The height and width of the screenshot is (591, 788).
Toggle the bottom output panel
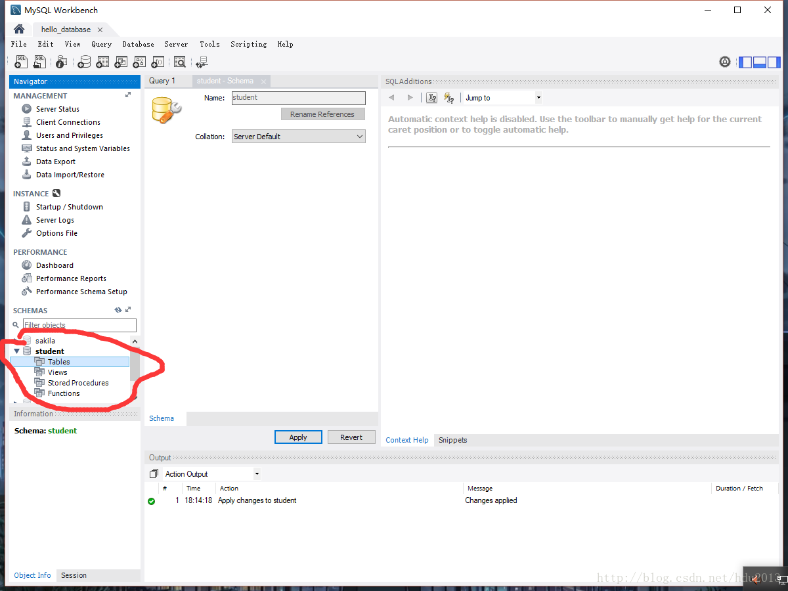coord(760,62)
